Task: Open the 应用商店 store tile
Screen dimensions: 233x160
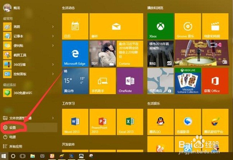Action: coord(160,81)
